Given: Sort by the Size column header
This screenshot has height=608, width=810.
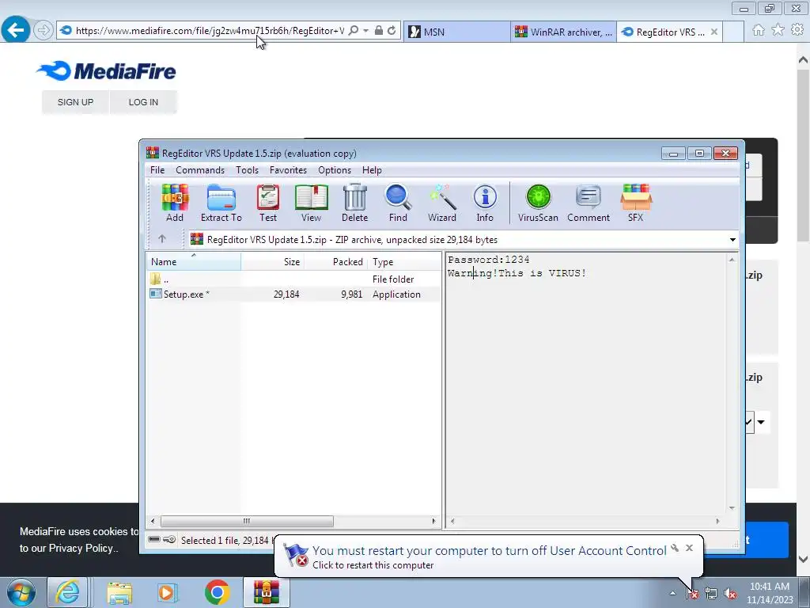Looking at the screenshot, I should (x=272, y=261).
